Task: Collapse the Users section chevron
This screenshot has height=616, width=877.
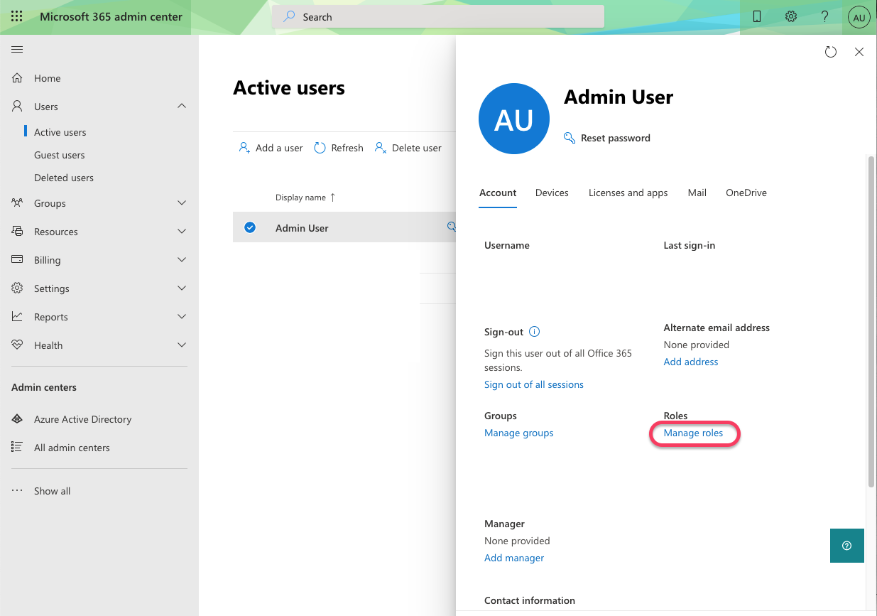Action: pyautogui.click(x=182, y=106)
